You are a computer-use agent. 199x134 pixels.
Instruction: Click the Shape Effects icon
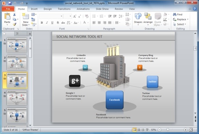(x=165, y=24)
